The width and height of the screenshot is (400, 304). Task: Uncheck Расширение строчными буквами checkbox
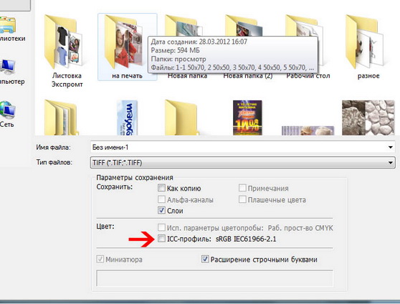pyautogui.click(x=205, y=259)
